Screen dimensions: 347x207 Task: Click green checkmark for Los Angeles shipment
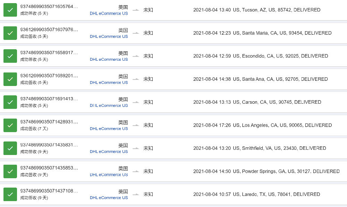10,125
